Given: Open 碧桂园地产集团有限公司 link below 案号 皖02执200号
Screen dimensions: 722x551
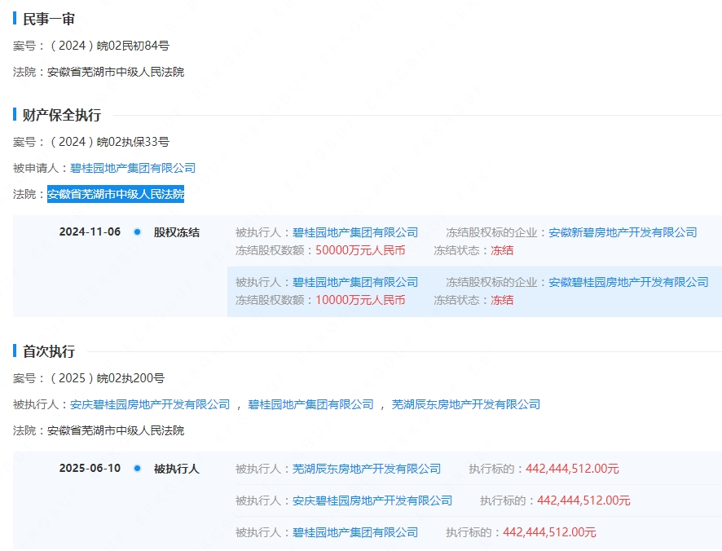Looking at the screenshot, I should (x=310, y=404).
